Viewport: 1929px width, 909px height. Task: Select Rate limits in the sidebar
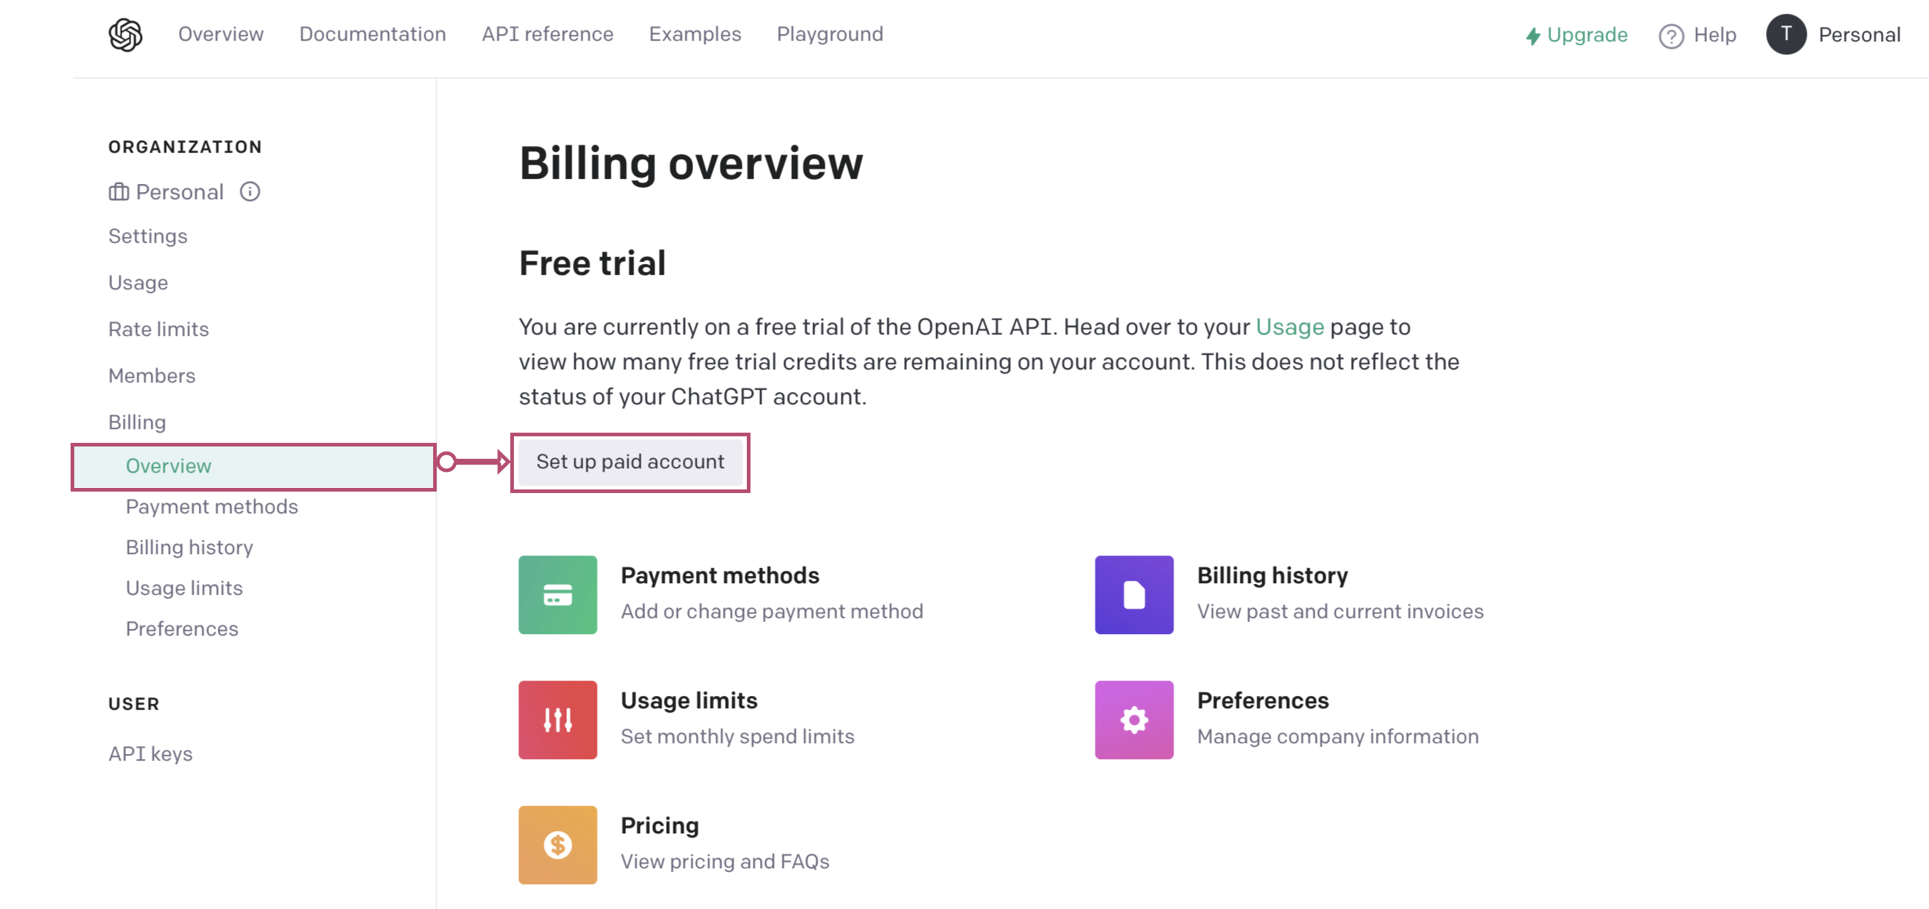158,329
